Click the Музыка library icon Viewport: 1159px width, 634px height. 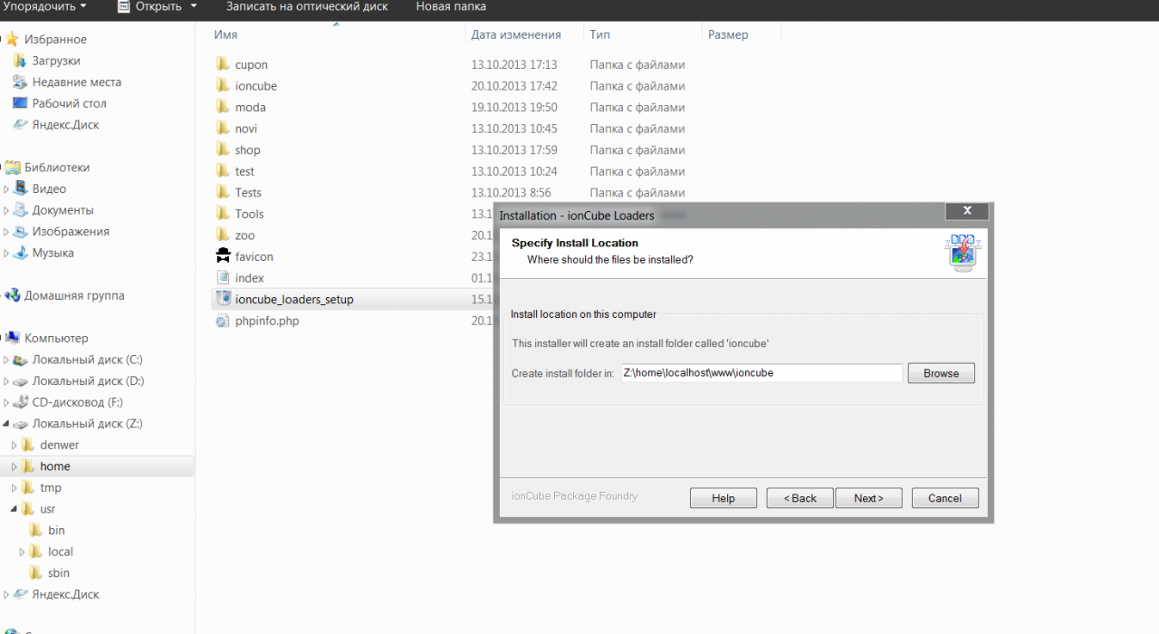pyautogui.click(x=20, y=253)
